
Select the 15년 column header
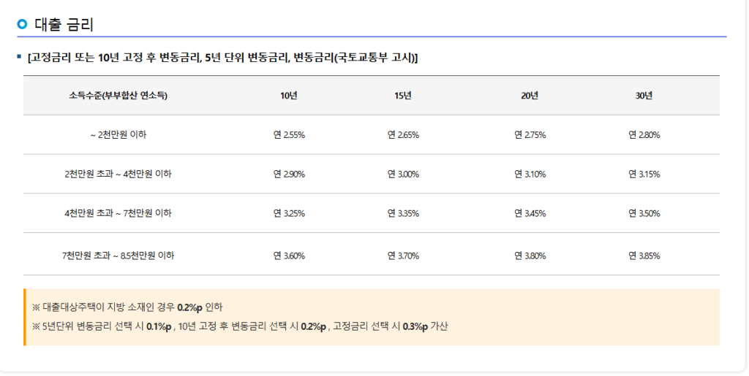pos(402,96)
